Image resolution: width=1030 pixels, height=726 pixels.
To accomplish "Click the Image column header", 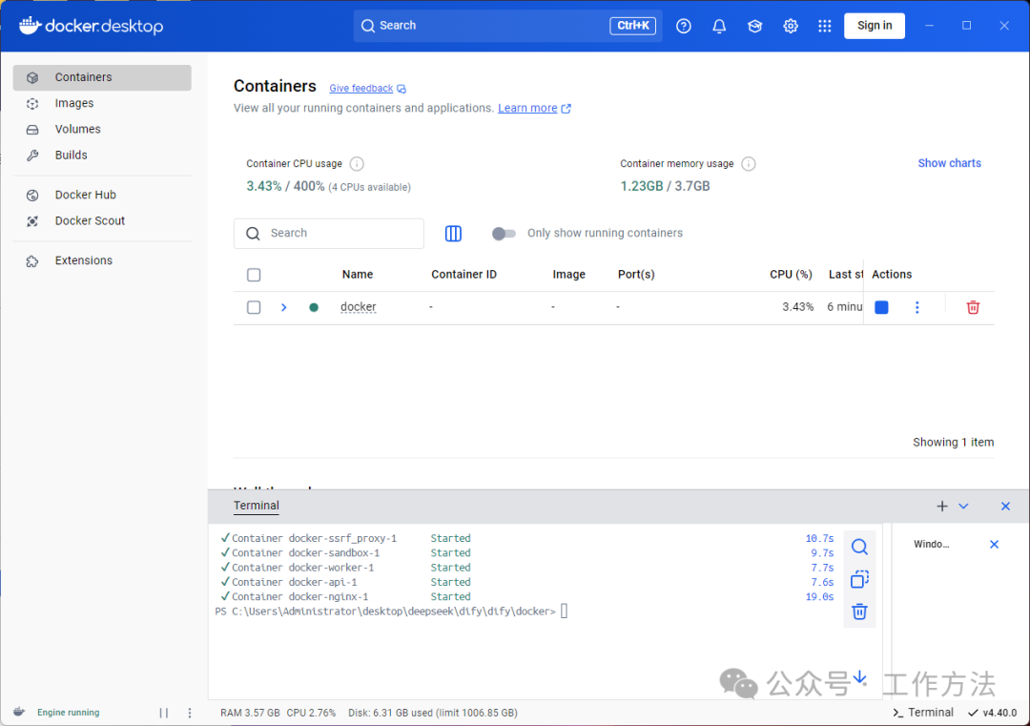I will 568,275.
